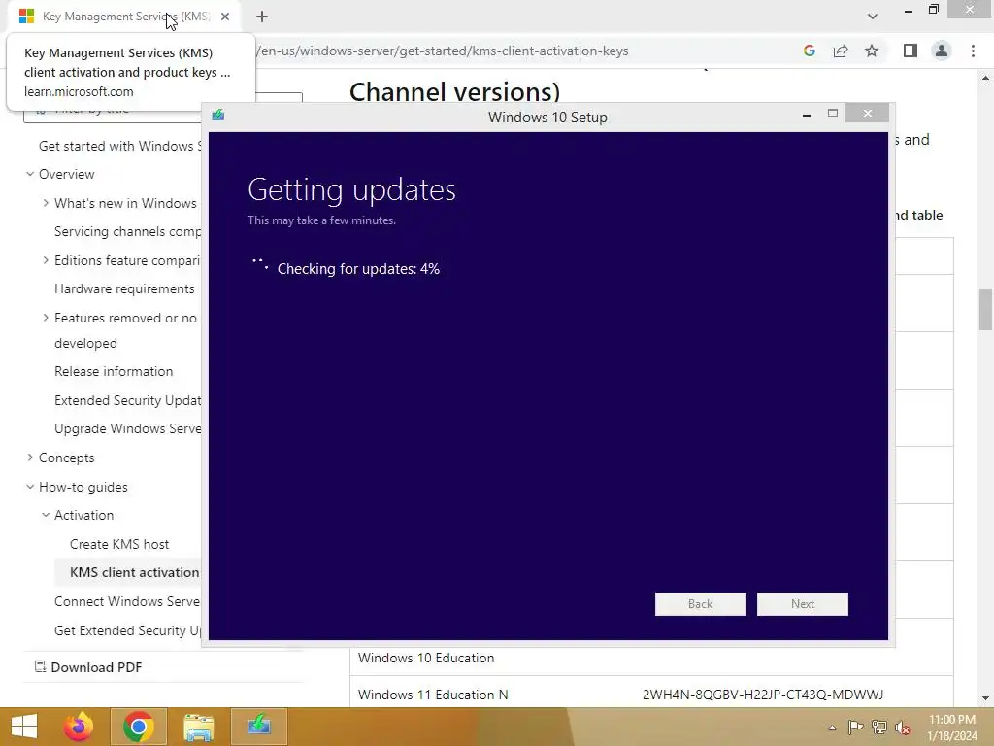The height and width of the screenshot is (746, 994).
Task: Open the Chrome tab search chevron
Action: [873, 17]
